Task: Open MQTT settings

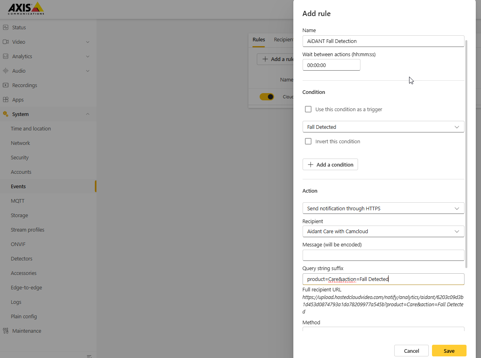Action: pyautogui.click(x=18, y=201)
